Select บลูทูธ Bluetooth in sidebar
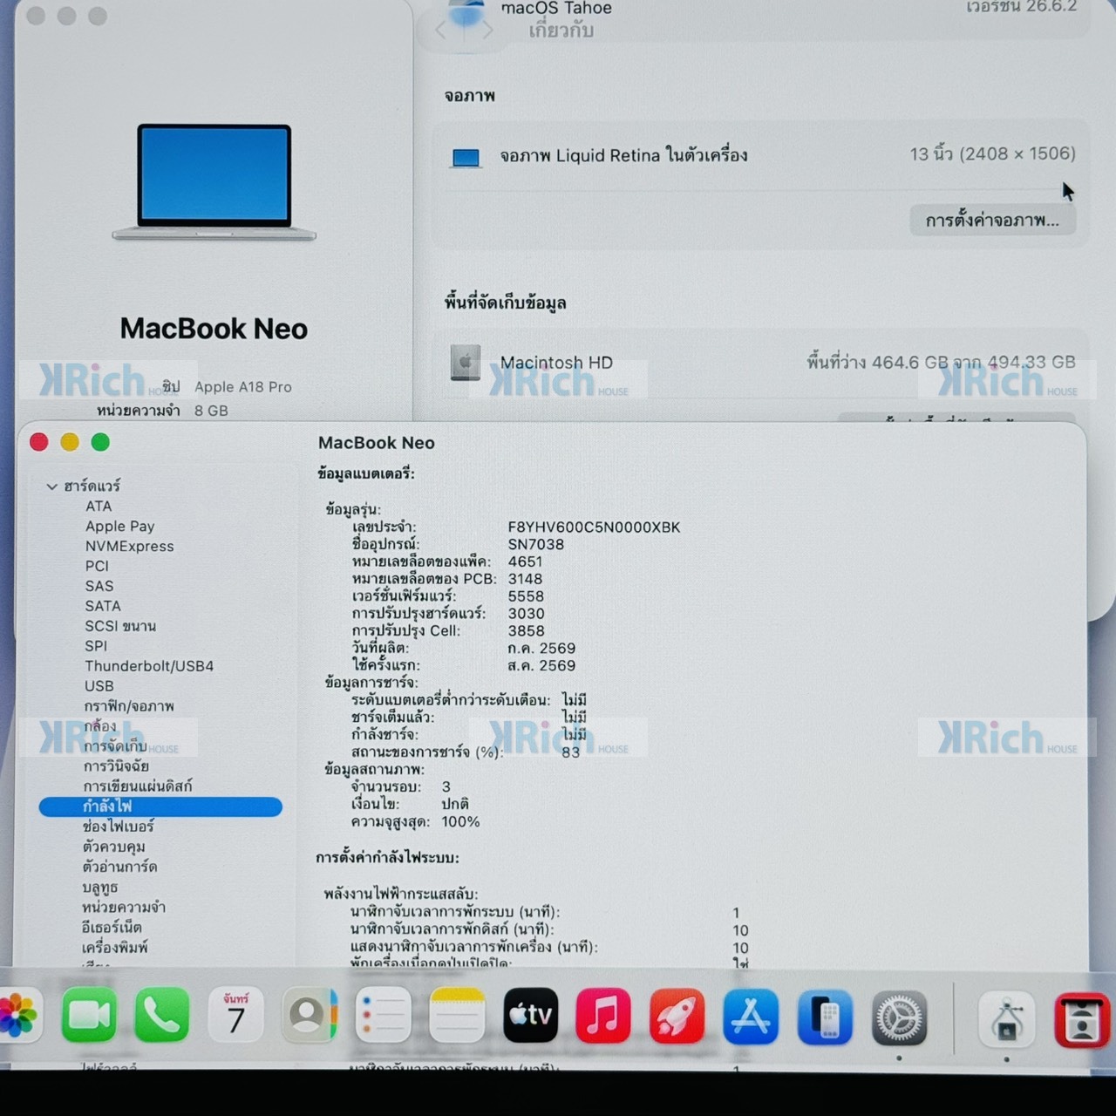 [x=99, y=888]
